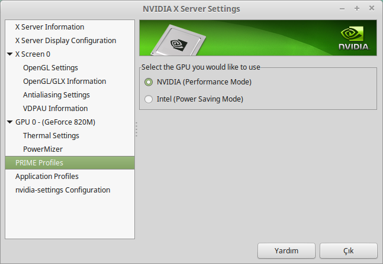This screenshot has width=383, height=264.
Task: Select PRIME Profiles in the sidebar
Action: coord(70,163)
